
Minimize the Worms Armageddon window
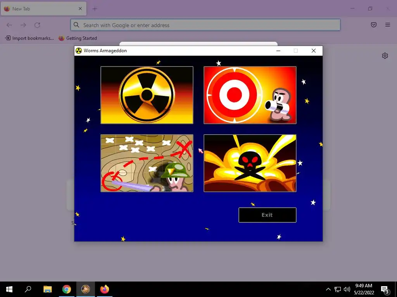click(278, 51)
